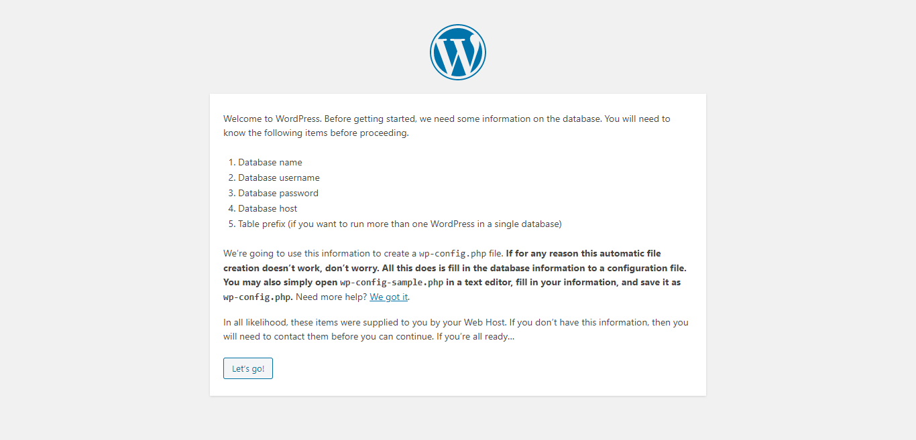
Task: Click the "If you're all ready…" text
Action: [x=475, y=337]
